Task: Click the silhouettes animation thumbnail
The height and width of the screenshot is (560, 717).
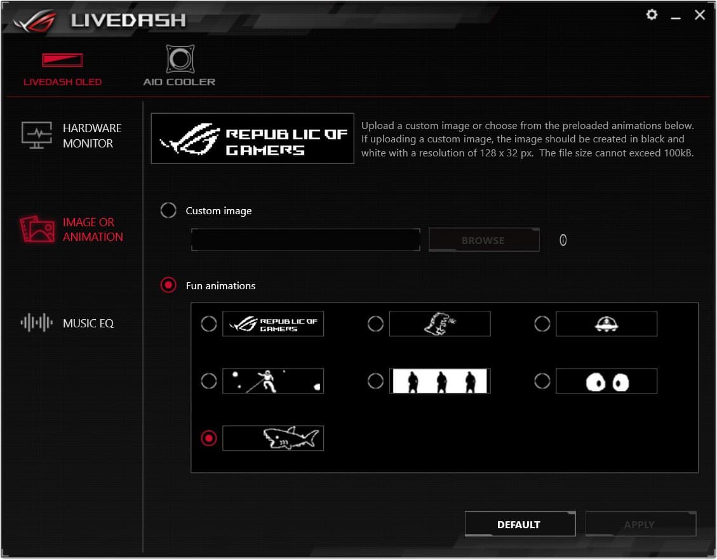Action: [x=440, y=381]
